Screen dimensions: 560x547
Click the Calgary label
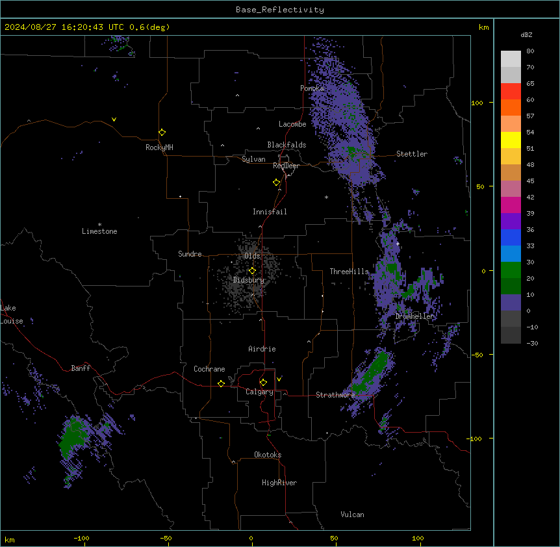tap(259, 392)
